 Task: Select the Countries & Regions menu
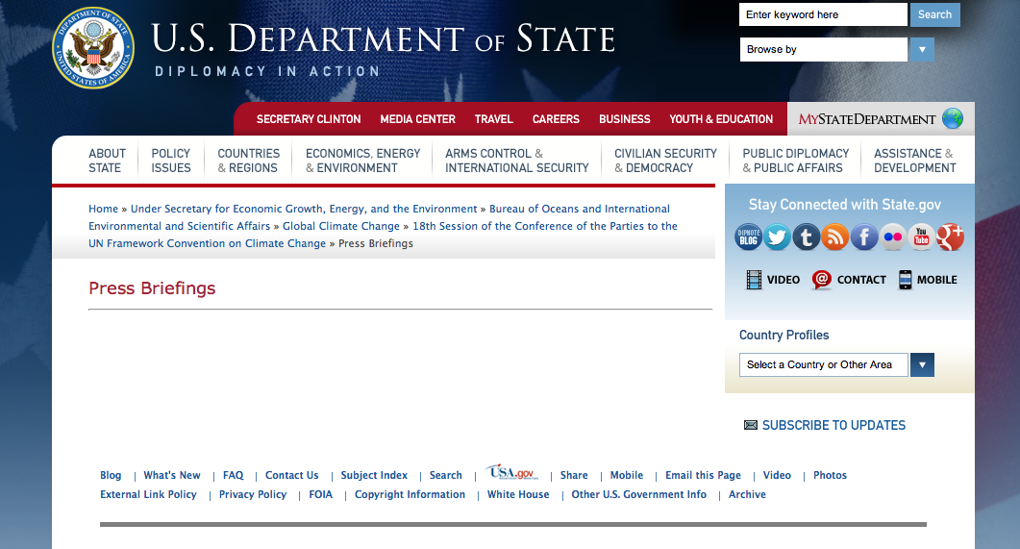(248, 161)
